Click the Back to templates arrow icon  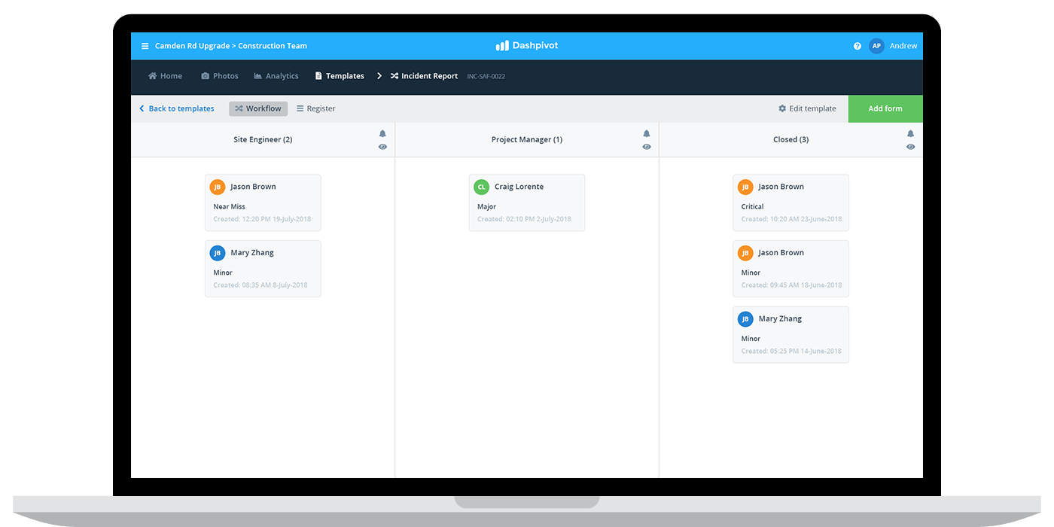coord(142,108)
